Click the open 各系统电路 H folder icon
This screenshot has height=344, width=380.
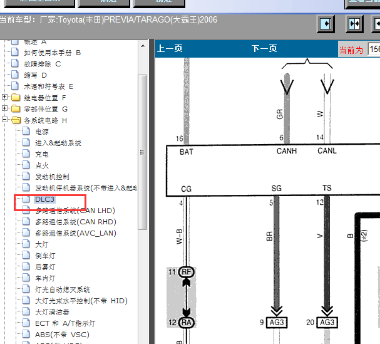[16, 120]
